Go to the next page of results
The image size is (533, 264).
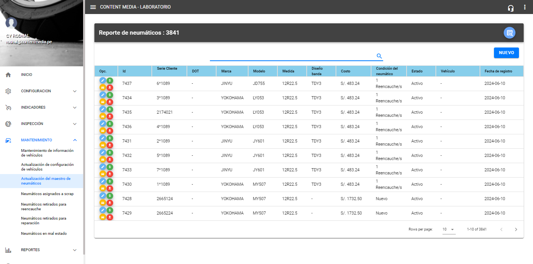pyautogui.click(x=516, y=229)
